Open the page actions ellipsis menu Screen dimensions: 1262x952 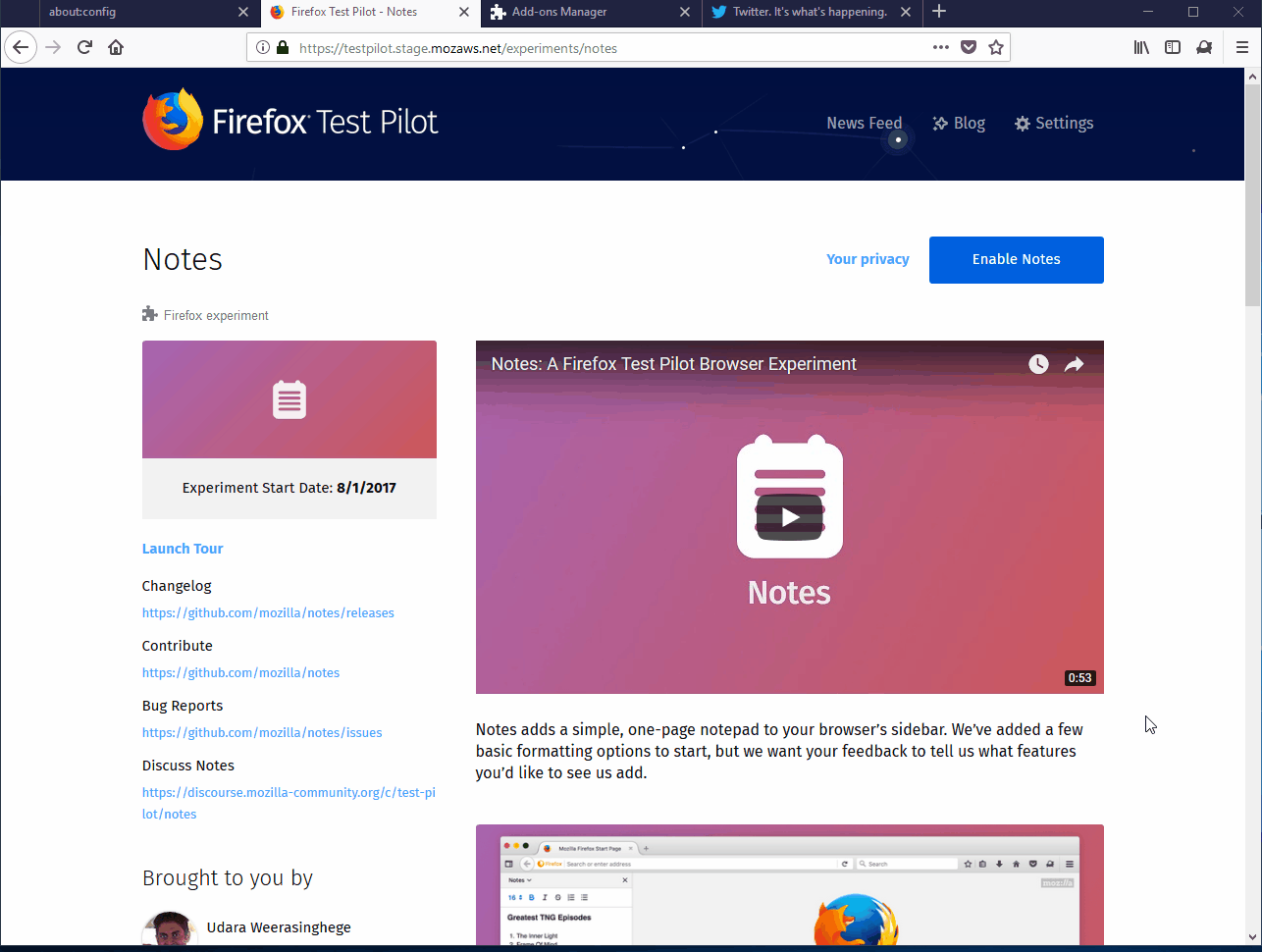[x=940, y=46]
